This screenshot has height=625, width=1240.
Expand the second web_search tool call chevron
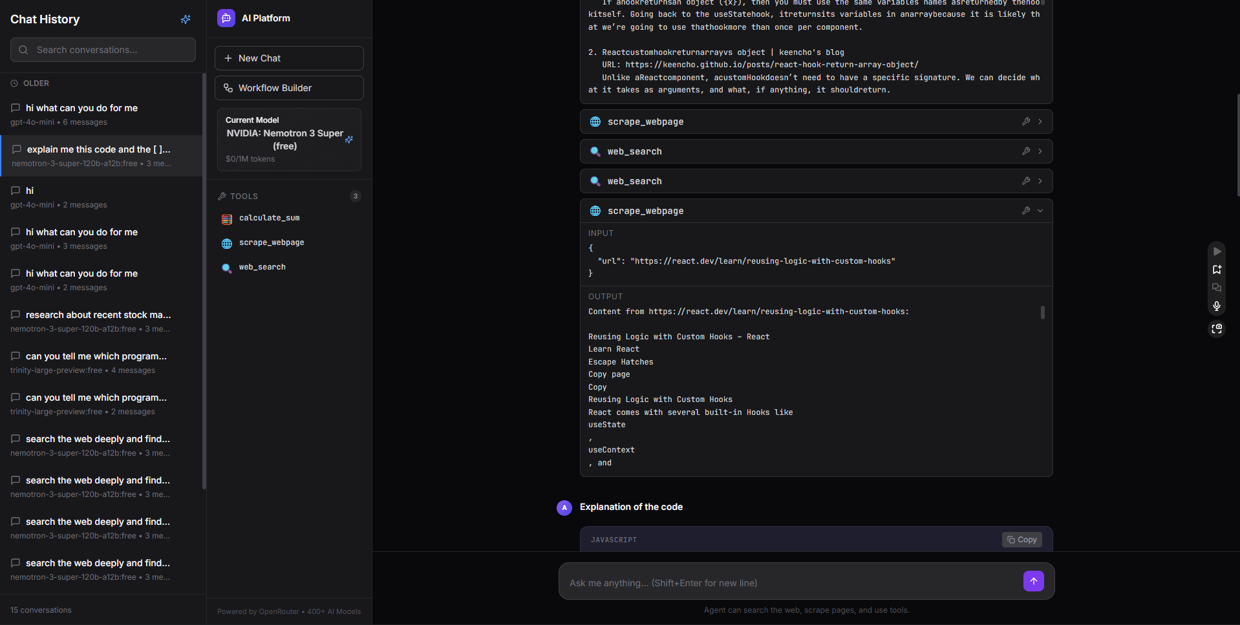tap(1040, 181)
